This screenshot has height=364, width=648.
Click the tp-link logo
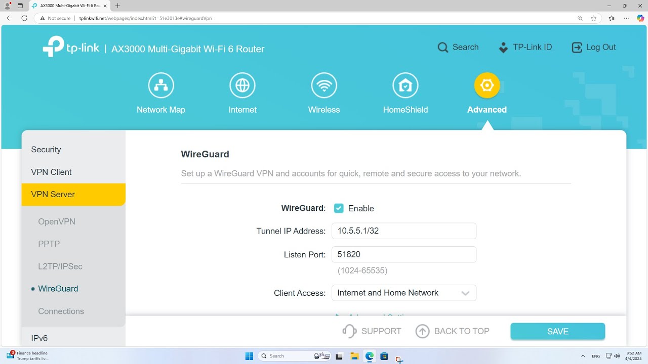click(71, 47)
